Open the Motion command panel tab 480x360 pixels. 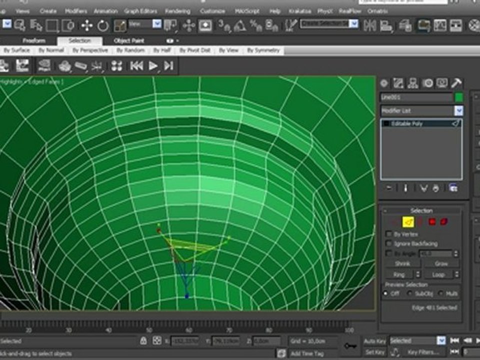coord(427,83)
